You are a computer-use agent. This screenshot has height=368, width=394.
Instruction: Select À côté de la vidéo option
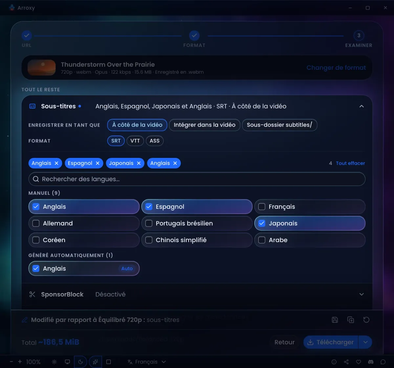pos(137,125)
